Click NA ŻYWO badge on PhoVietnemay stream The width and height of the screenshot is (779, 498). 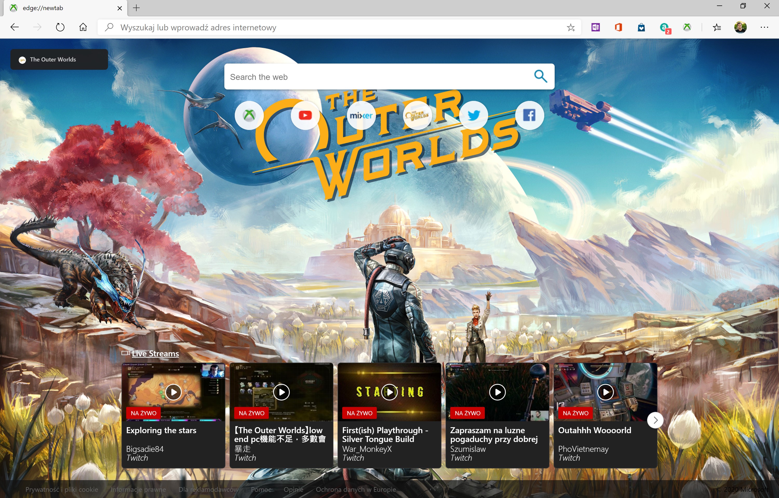click(x=575, y=413)
